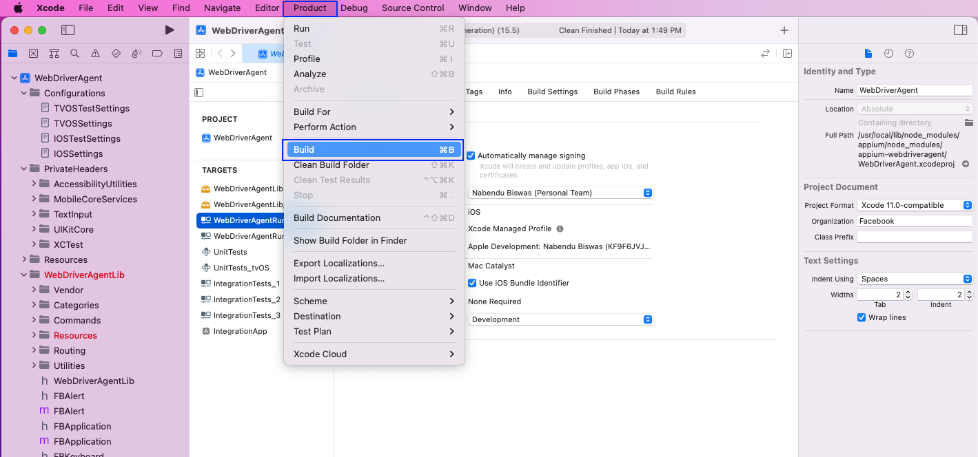Select Analyze from Product menu
This screenshot has width=978, height=457.
(x=374, y=74)
